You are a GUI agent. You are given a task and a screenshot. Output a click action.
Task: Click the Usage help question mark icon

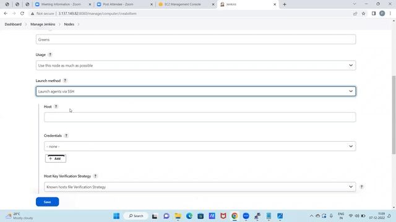50,55
